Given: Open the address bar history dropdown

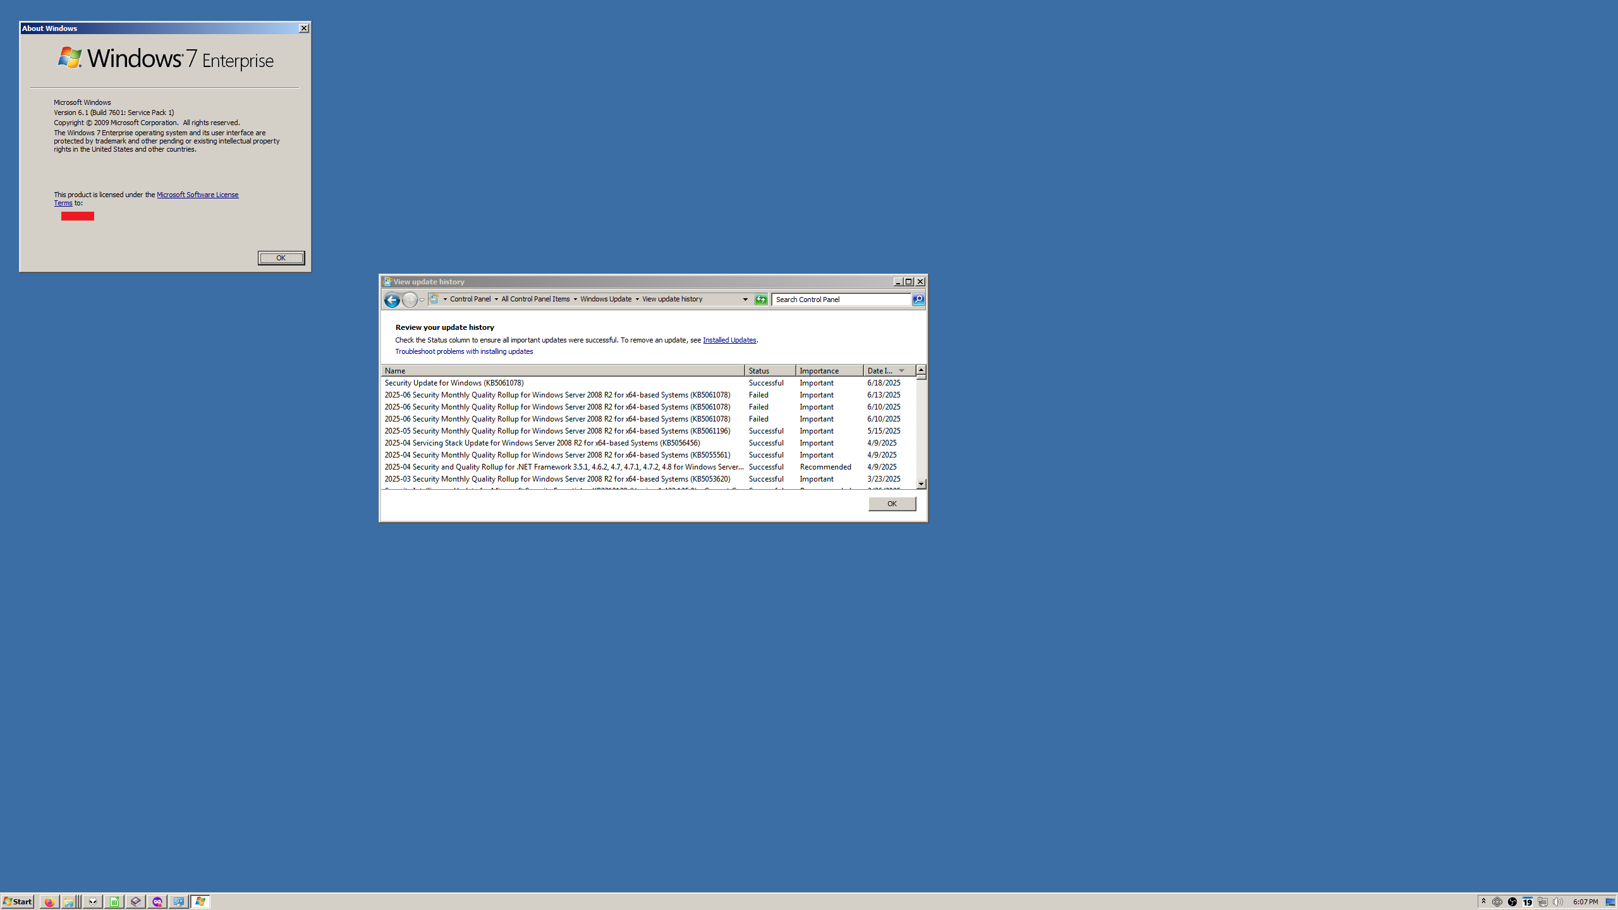Looking at the screenshot, I should point(745,300).
